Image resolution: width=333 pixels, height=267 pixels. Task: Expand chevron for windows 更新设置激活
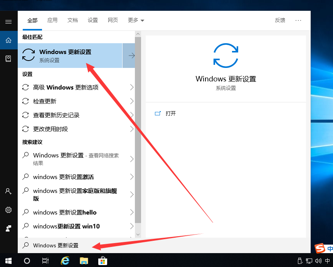[x=132, y=177]
